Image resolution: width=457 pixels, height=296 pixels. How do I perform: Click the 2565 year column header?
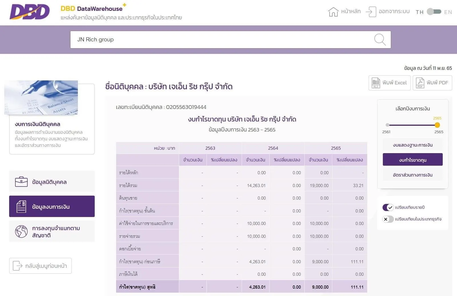pyautogui.click(x=336, y=148)
